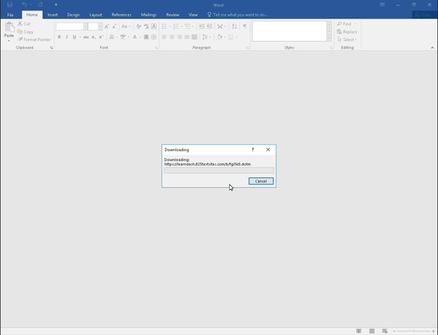Click the Sort A-Z icon

pyautogui.click(x=234, y=26)
